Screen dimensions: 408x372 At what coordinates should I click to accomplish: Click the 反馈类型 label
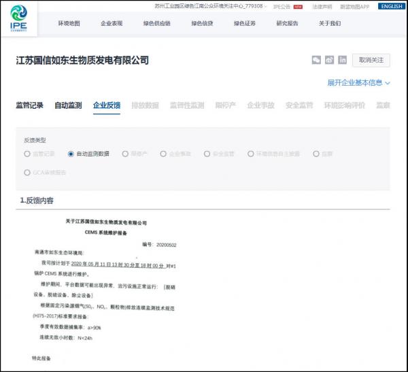pos(35,140)
